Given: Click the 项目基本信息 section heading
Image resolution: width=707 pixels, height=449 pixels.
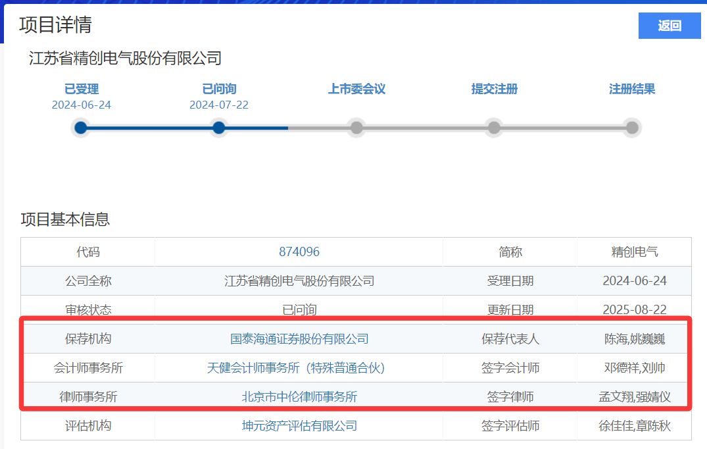Looking at the screenshot, I should [65, 219].
